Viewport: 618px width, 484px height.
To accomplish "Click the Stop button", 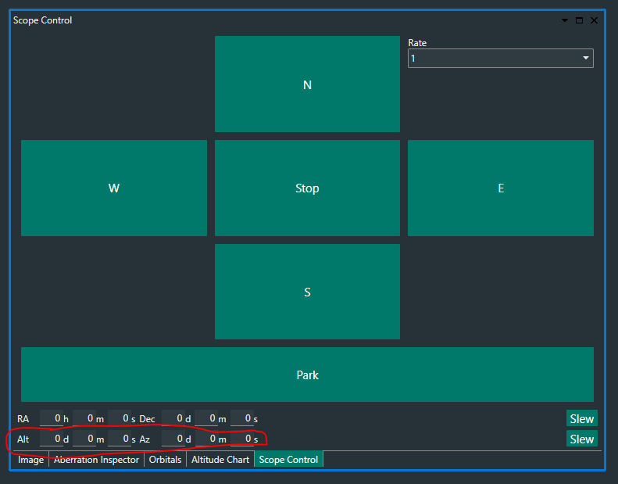I will [307, 188].
